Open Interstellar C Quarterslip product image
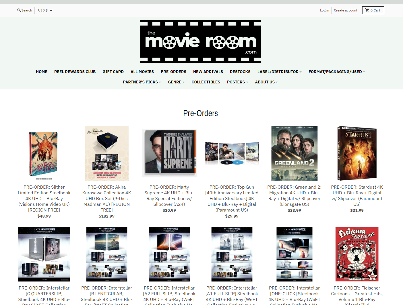Image resolution: width=403 pixels, height=305 pixels. pos(44,254)
